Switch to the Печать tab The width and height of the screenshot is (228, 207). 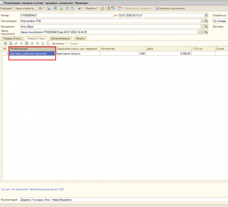80,38
